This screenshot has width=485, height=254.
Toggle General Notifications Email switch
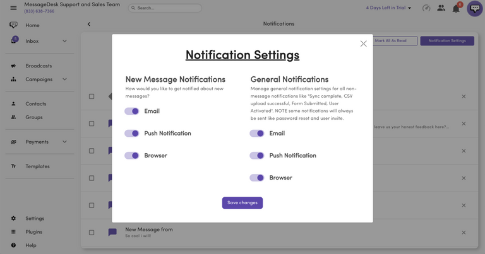pos(257,134)
